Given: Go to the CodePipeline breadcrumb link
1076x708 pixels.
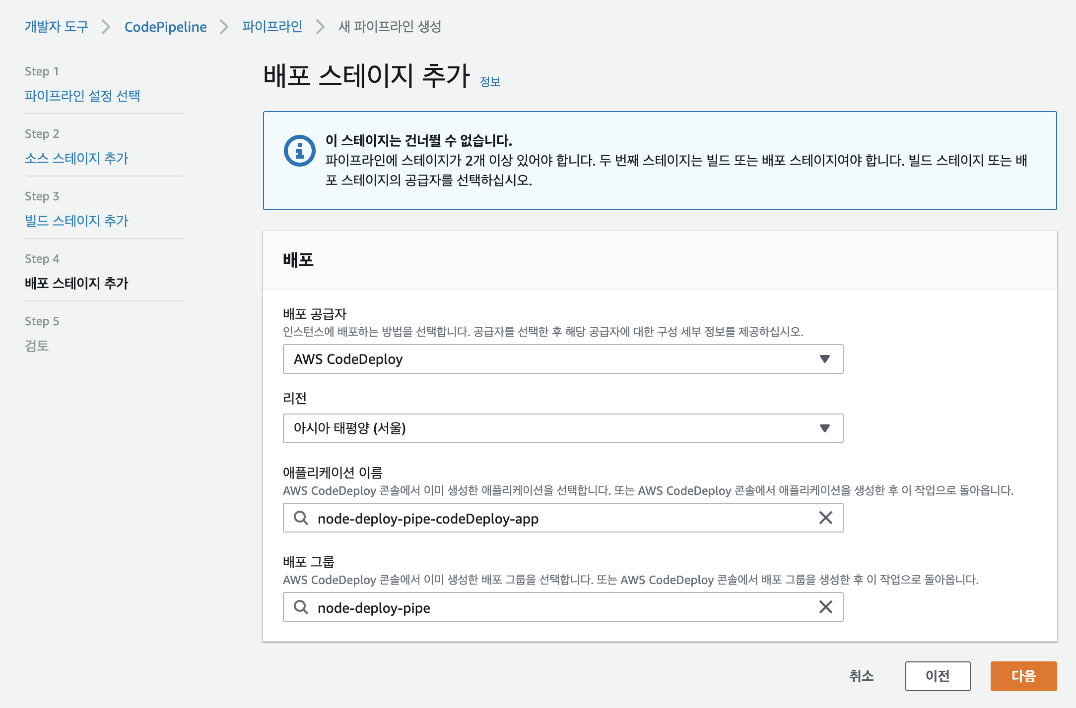Looking at the screenshot, I should point(165,27).
